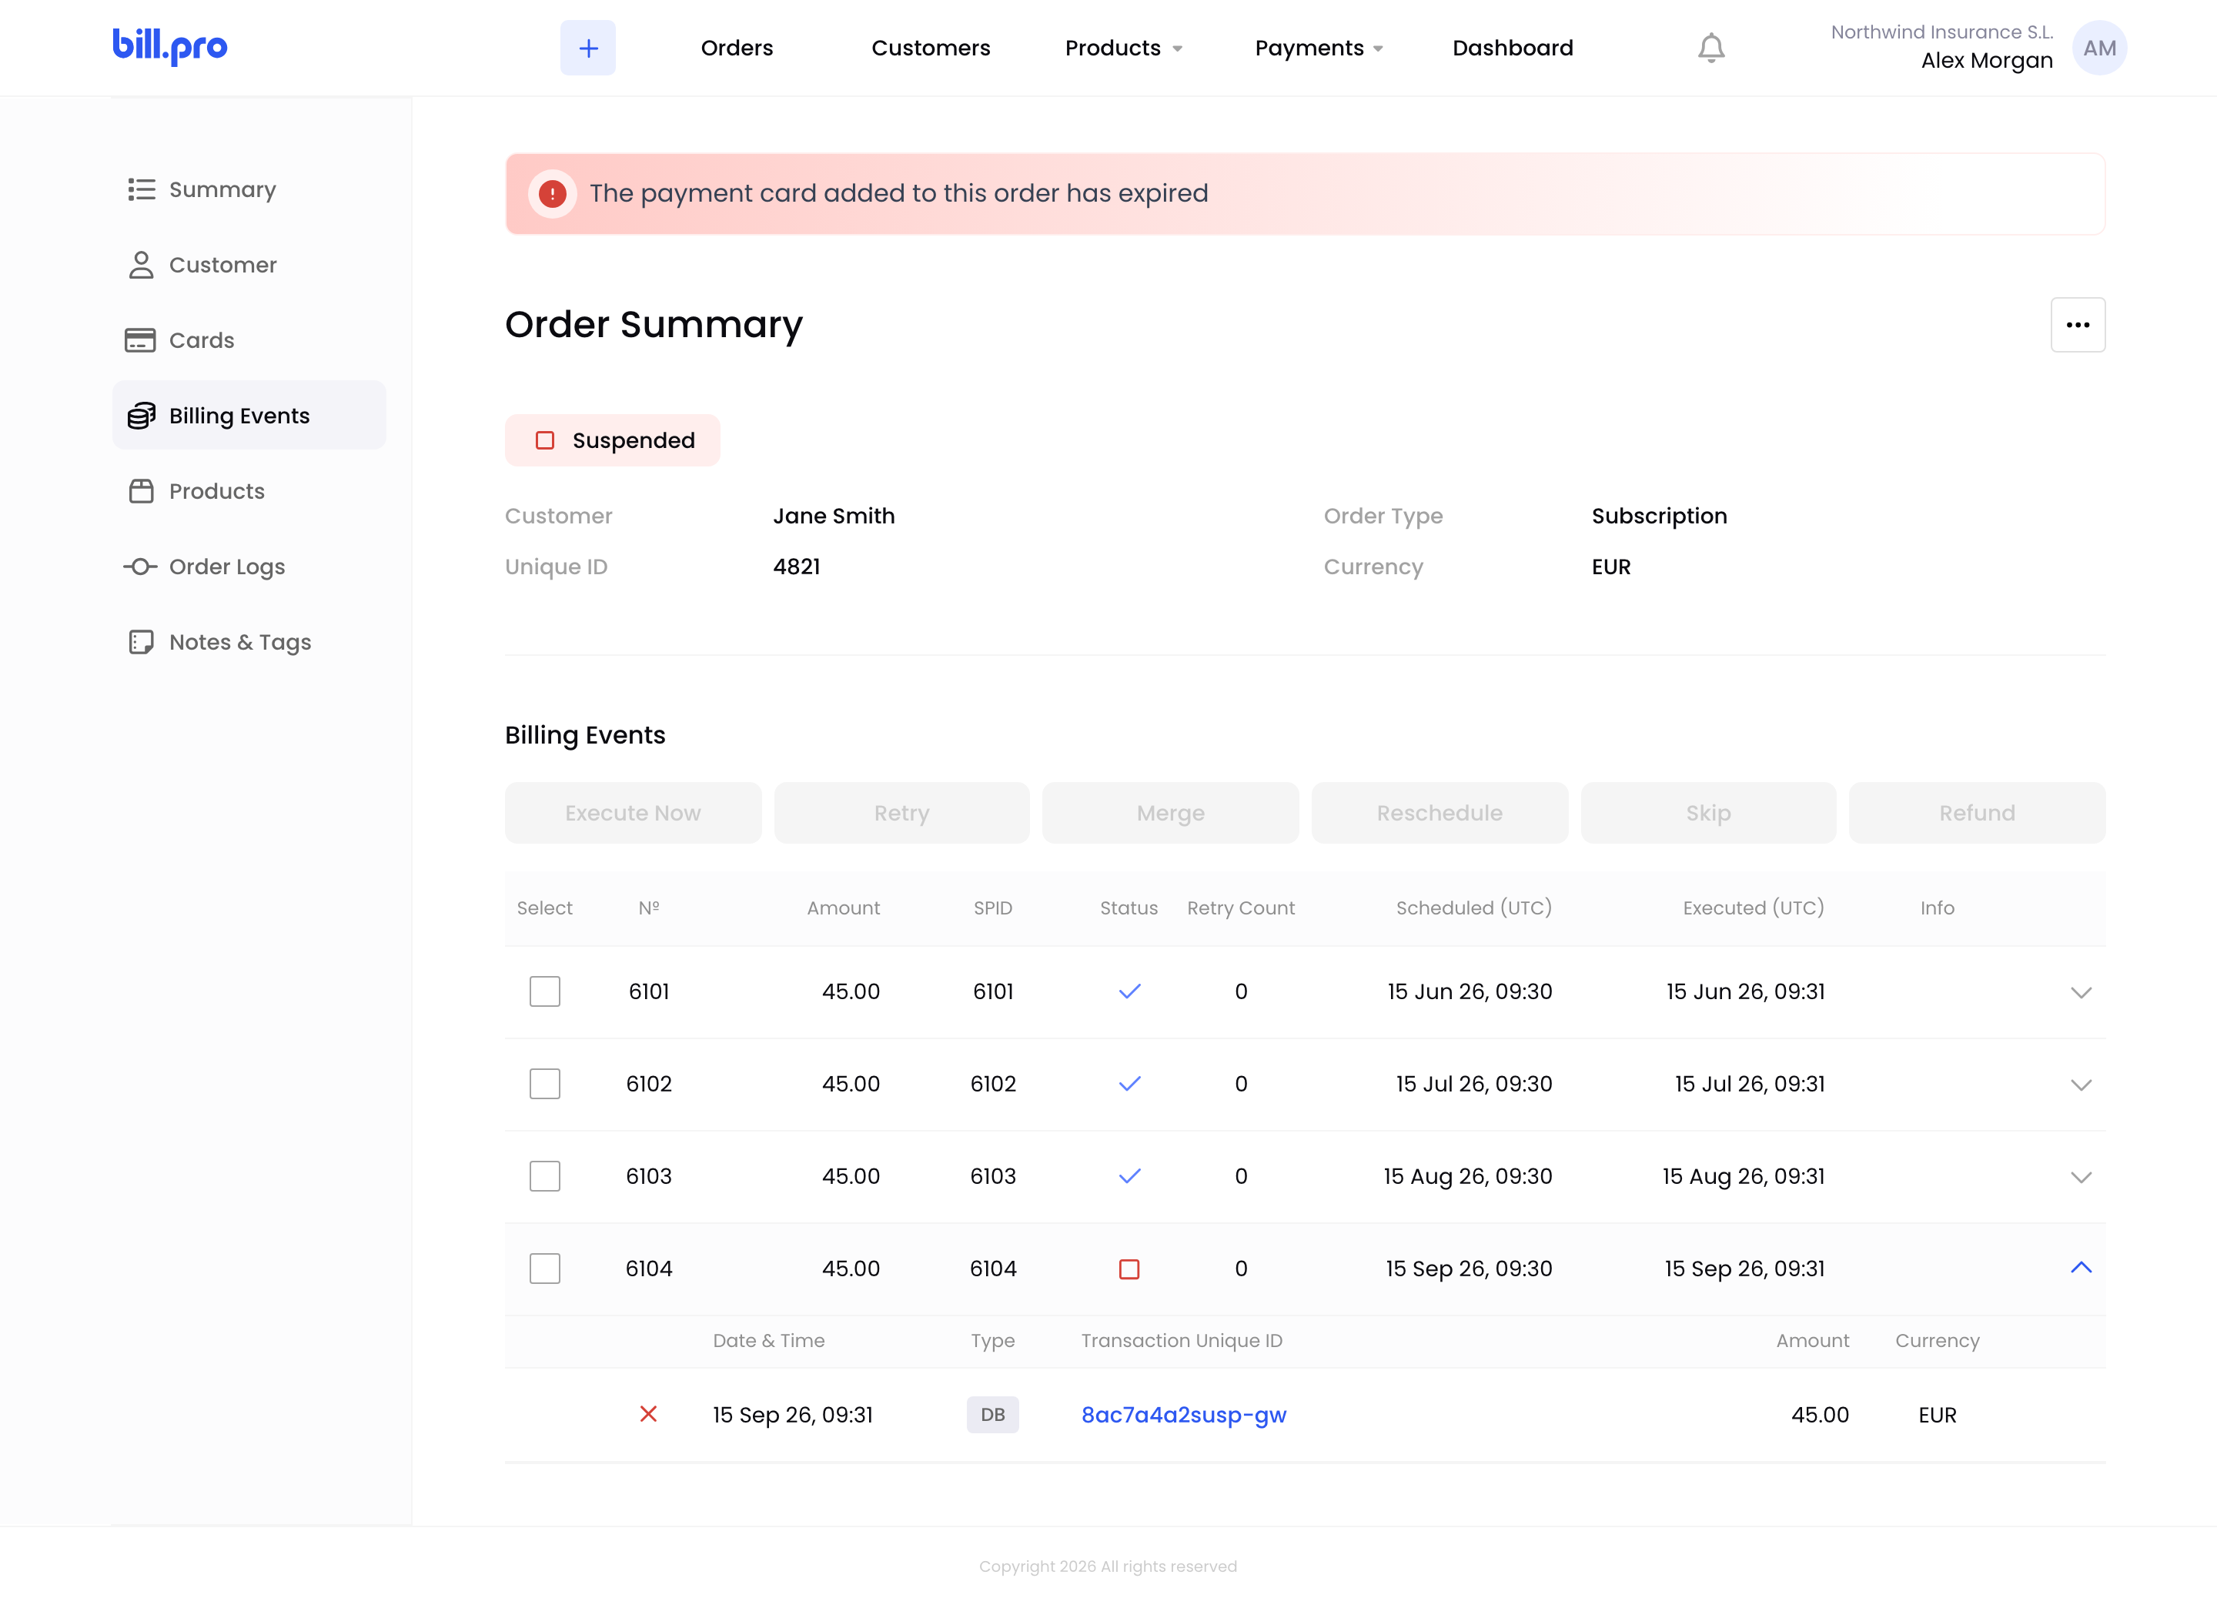Click the Execute Now button
Image resolution: width=2217 pixels, height=1598 pixels.
click(633, 812)
